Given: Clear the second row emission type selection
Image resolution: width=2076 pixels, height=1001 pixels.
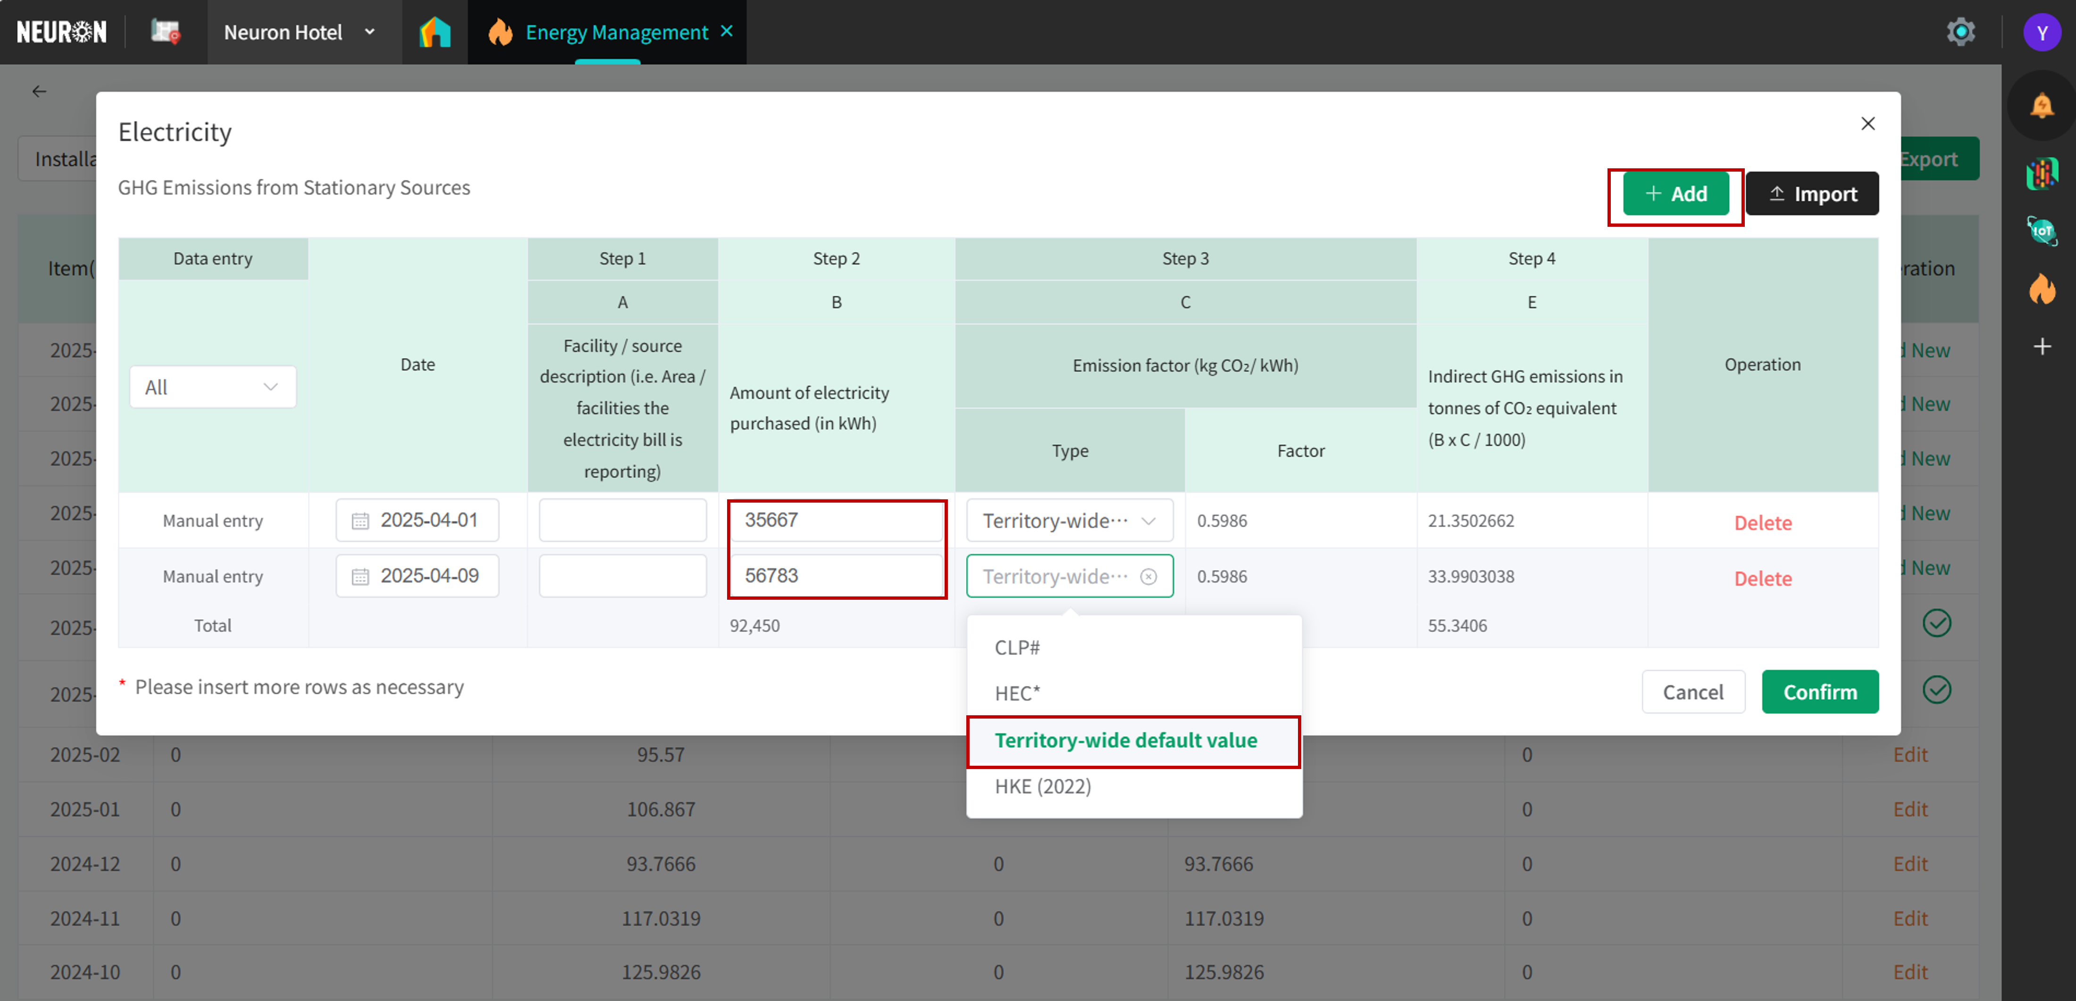Looking at the screenshot, I should pyautogui.click(x=1148, y=577).
